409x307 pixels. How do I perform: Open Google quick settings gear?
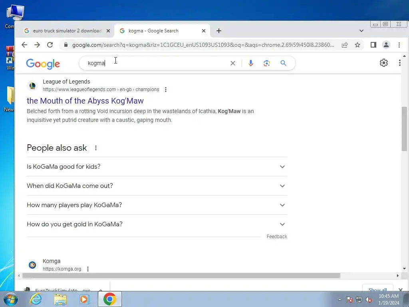coord(384,63)
